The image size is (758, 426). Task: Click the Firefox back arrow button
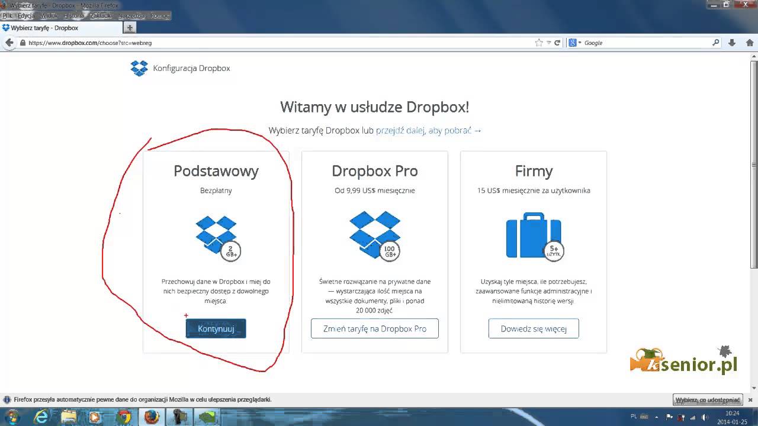point(9,43)
